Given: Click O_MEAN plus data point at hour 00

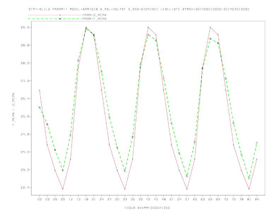Looking at the screenshot, I should point(40,90).
